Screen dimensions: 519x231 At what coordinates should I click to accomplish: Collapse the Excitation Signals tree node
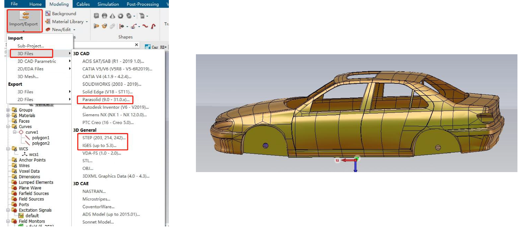(x=8, y=210)
